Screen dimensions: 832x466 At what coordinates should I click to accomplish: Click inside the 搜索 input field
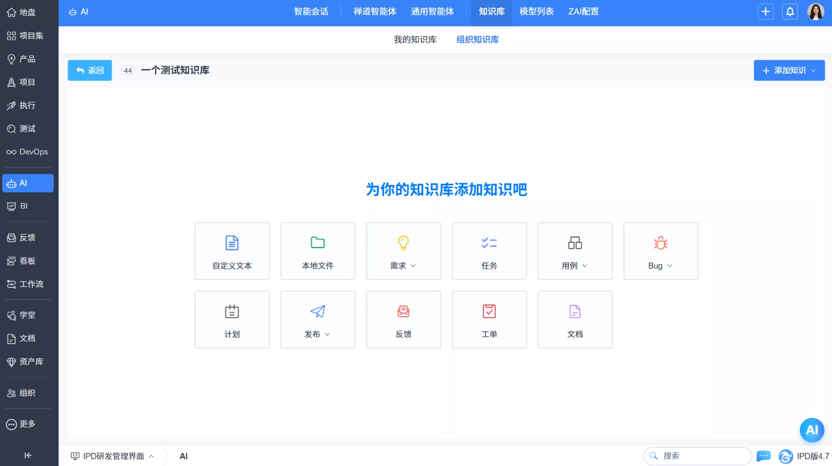click(x=698, y=456)
